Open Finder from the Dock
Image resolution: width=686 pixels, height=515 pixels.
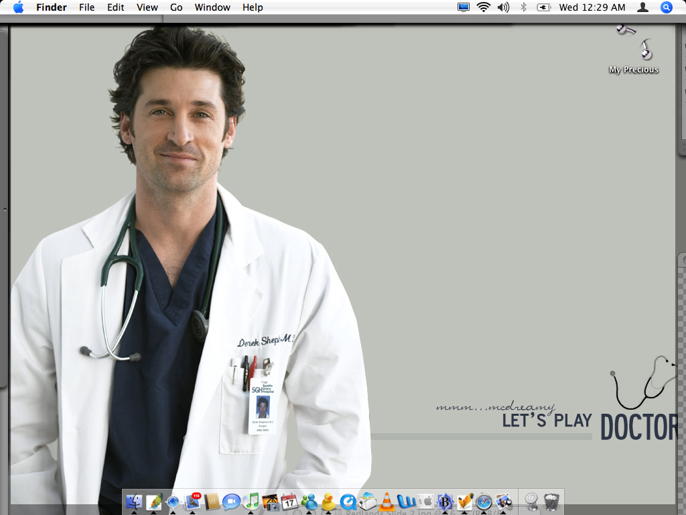tap(134, 502)
